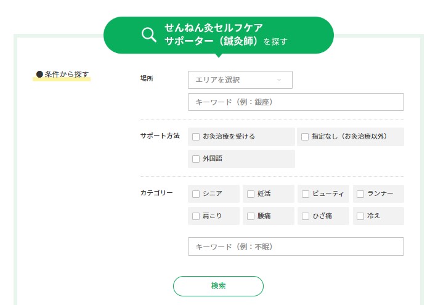This screenshot has width=438, height=305.
Task: Open the エリアを選択 area dropdown
Action: pyautogui.click(x=240, y=80)
